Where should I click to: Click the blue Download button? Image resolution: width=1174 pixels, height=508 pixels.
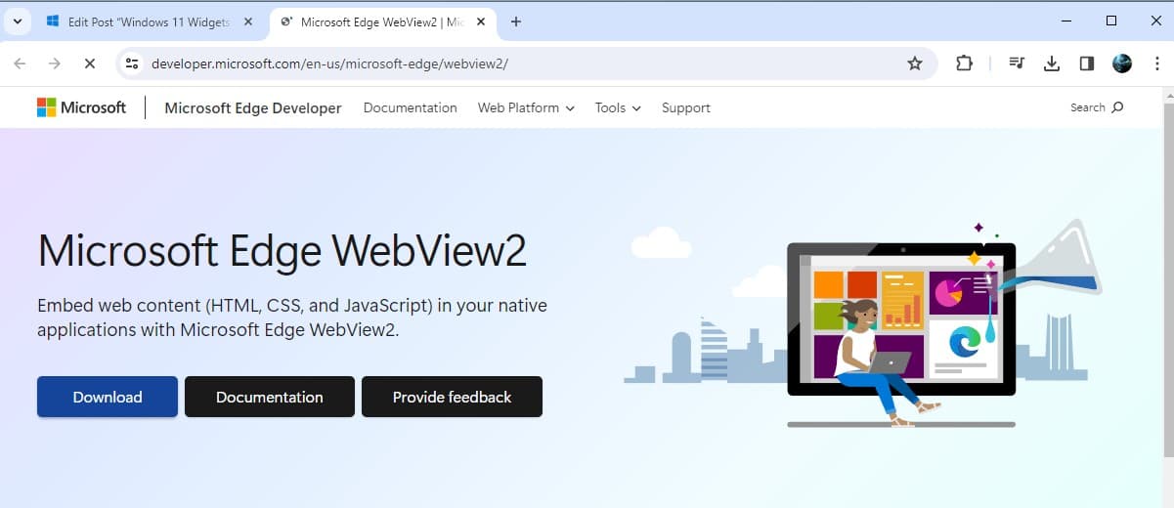[x=108, y=397]
